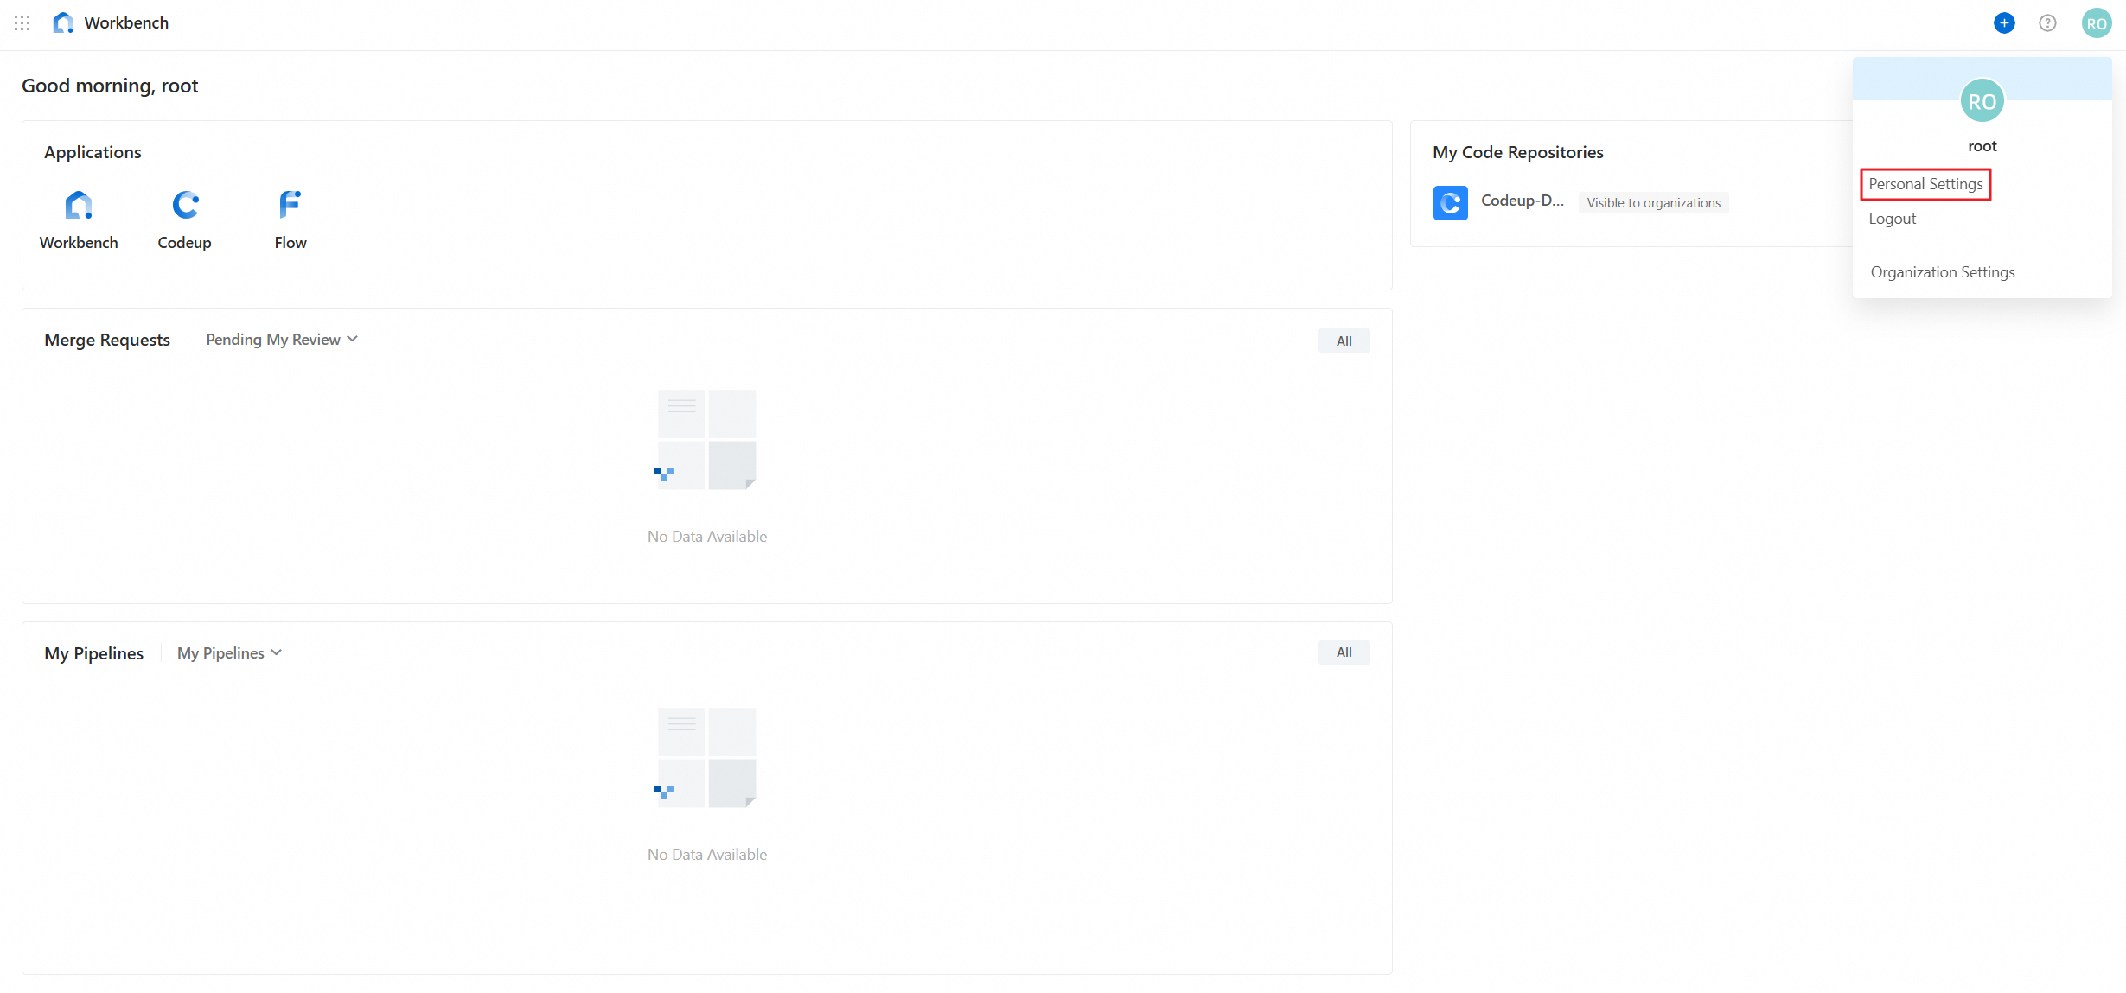This screenshot has height=993, width=2126.
Task: Click All button in Merge Requests
Action: pos(1344,341)
